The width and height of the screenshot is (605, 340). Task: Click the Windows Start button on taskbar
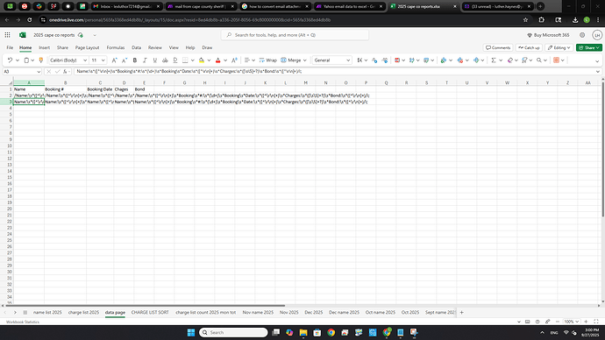[x=190, y=332]
